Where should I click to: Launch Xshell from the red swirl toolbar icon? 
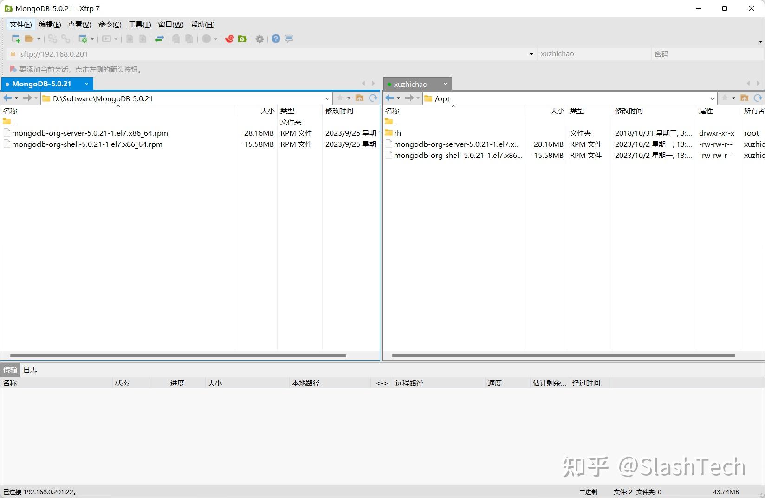pos(229,39)
